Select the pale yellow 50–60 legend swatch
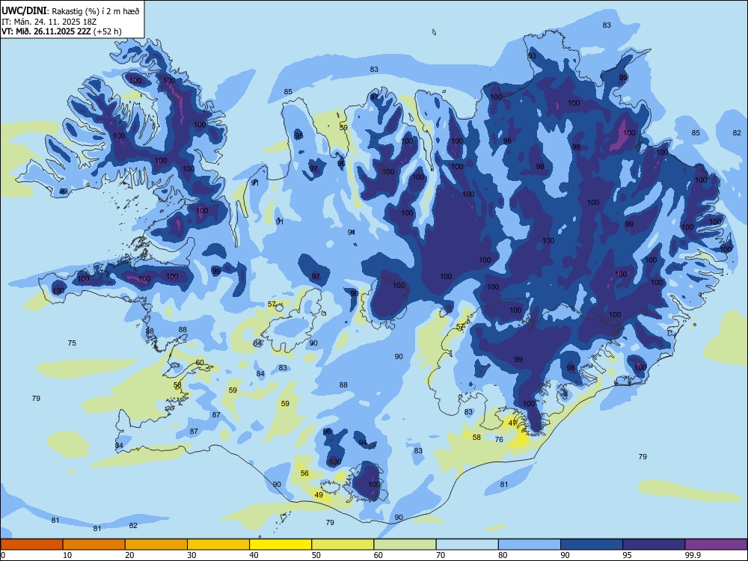Viewport: 748px width, 561px height. [343, 545]
